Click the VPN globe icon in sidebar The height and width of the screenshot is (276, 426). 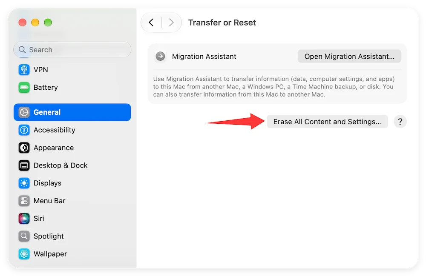click(24, 70)
